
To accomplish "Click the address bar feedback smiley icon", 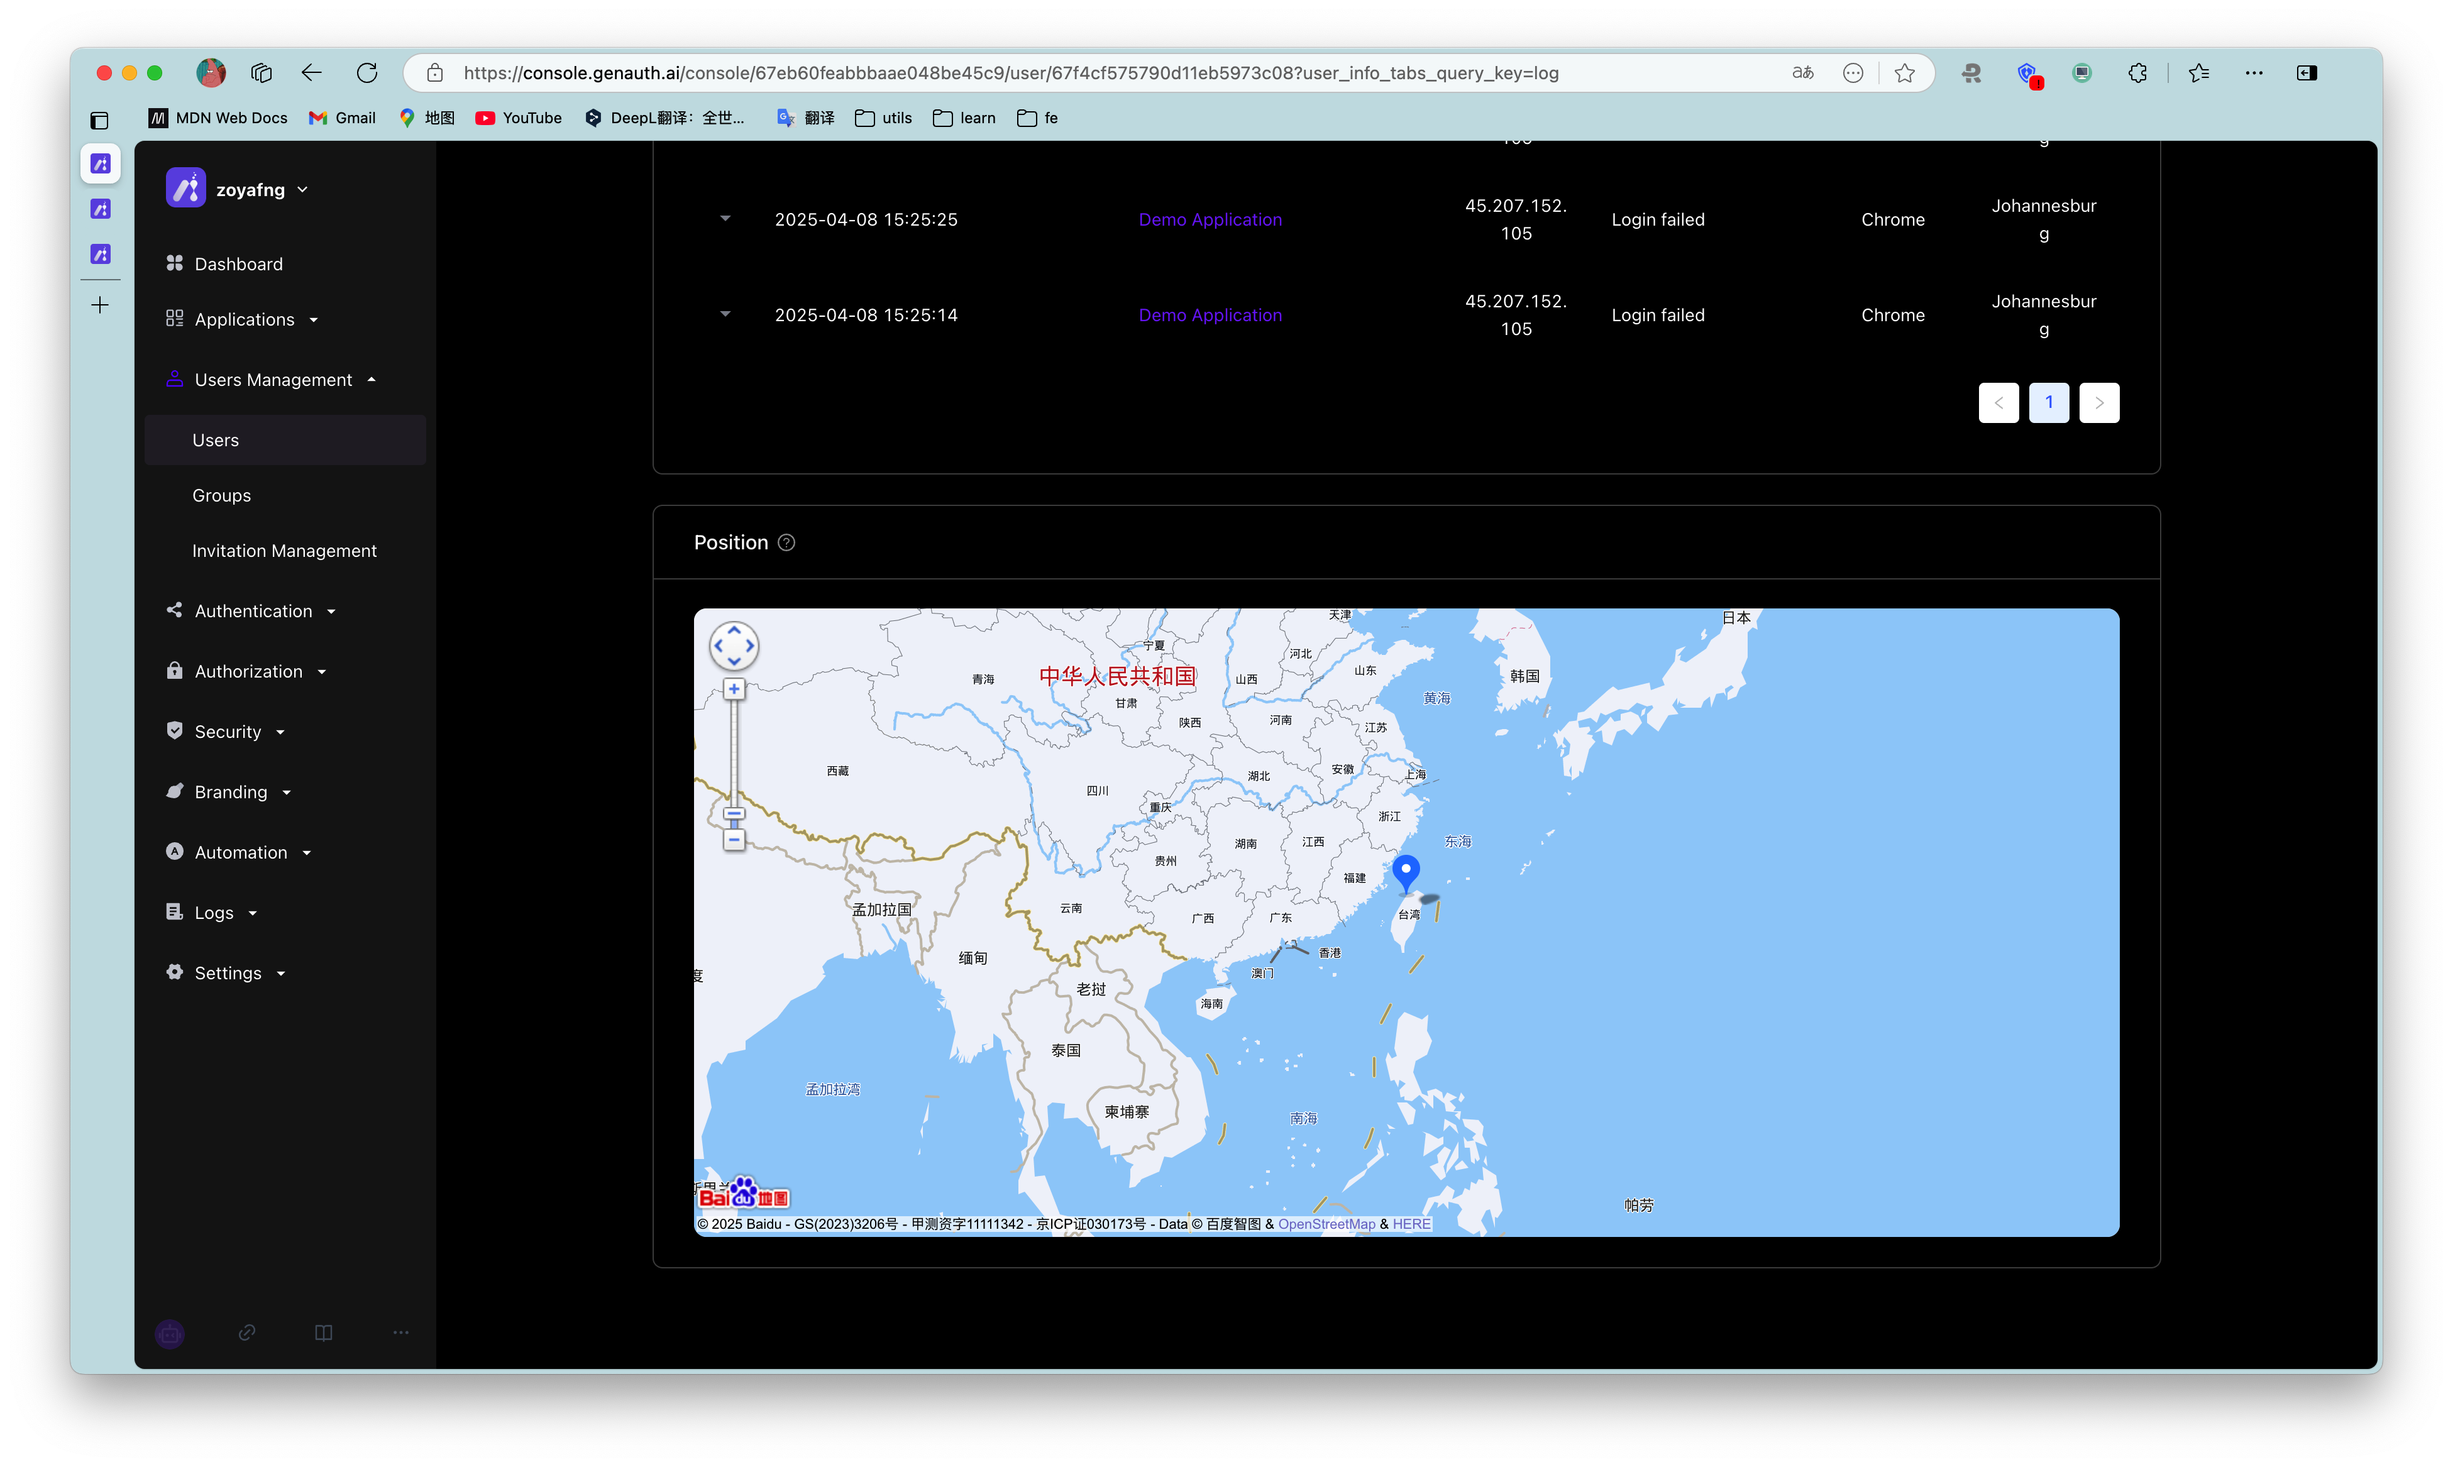I will click(x=1853, y=72).
